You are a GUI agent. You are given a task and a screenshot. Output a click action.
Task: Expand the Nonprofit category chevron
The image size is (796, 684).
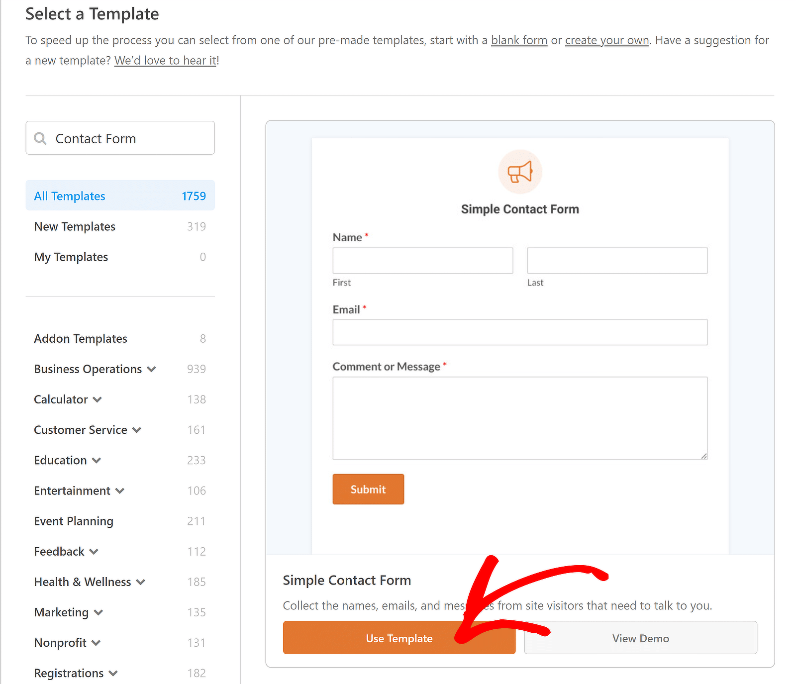pyautogui.click(x=96, y=643)
